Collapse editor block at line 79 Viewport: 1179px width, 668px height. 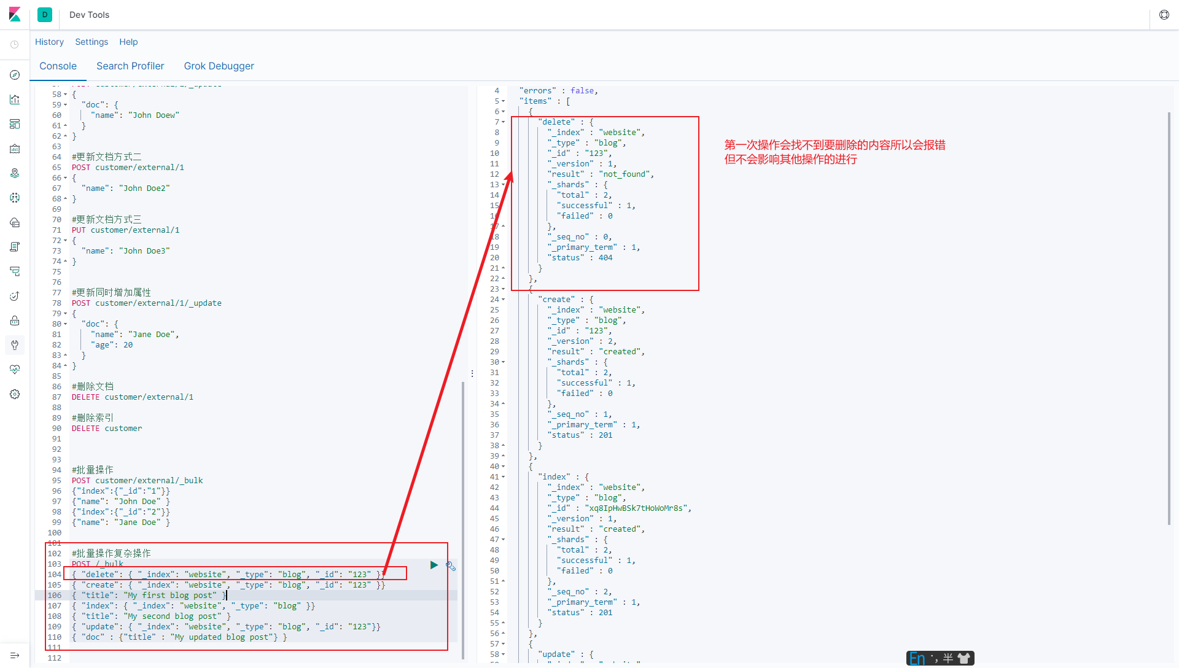66,314
